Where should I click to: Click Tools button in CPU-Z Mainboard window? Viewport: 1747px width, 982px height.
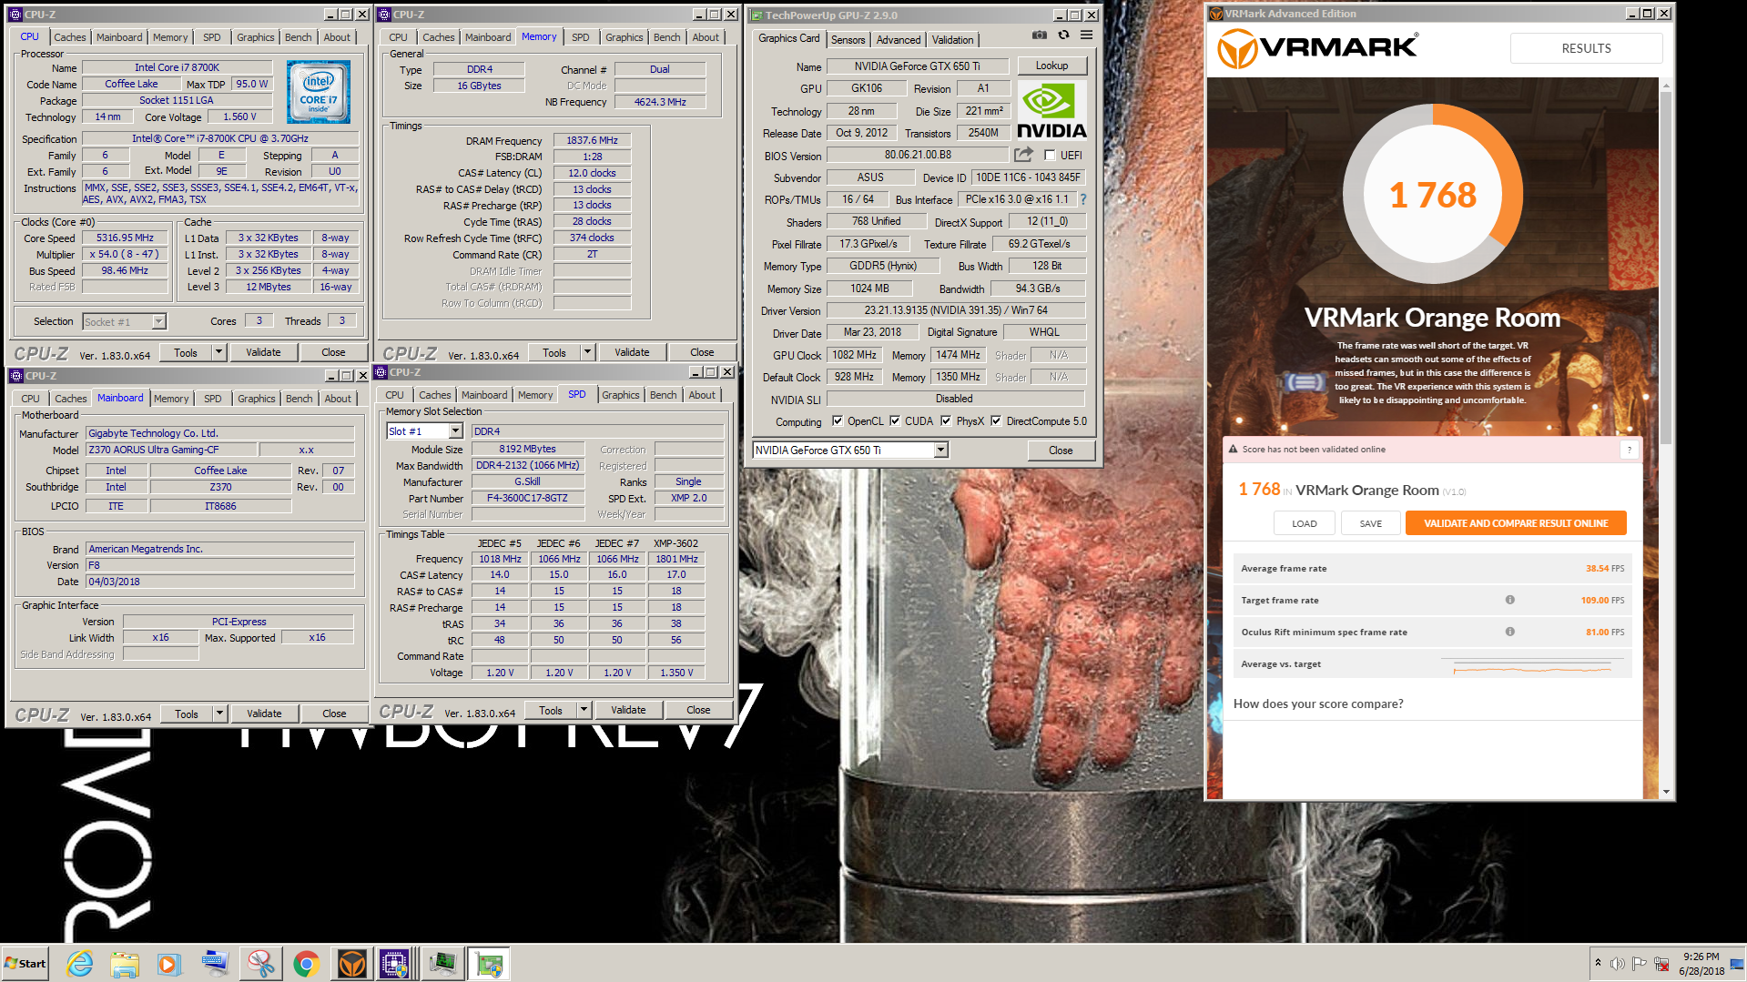tap(187, 714)
